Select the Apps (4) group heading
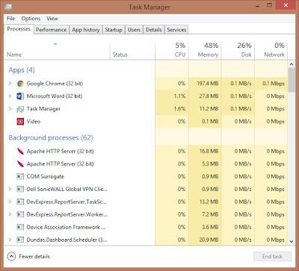The width and height of the screenshot is (299, 271). tap(22, 70)
